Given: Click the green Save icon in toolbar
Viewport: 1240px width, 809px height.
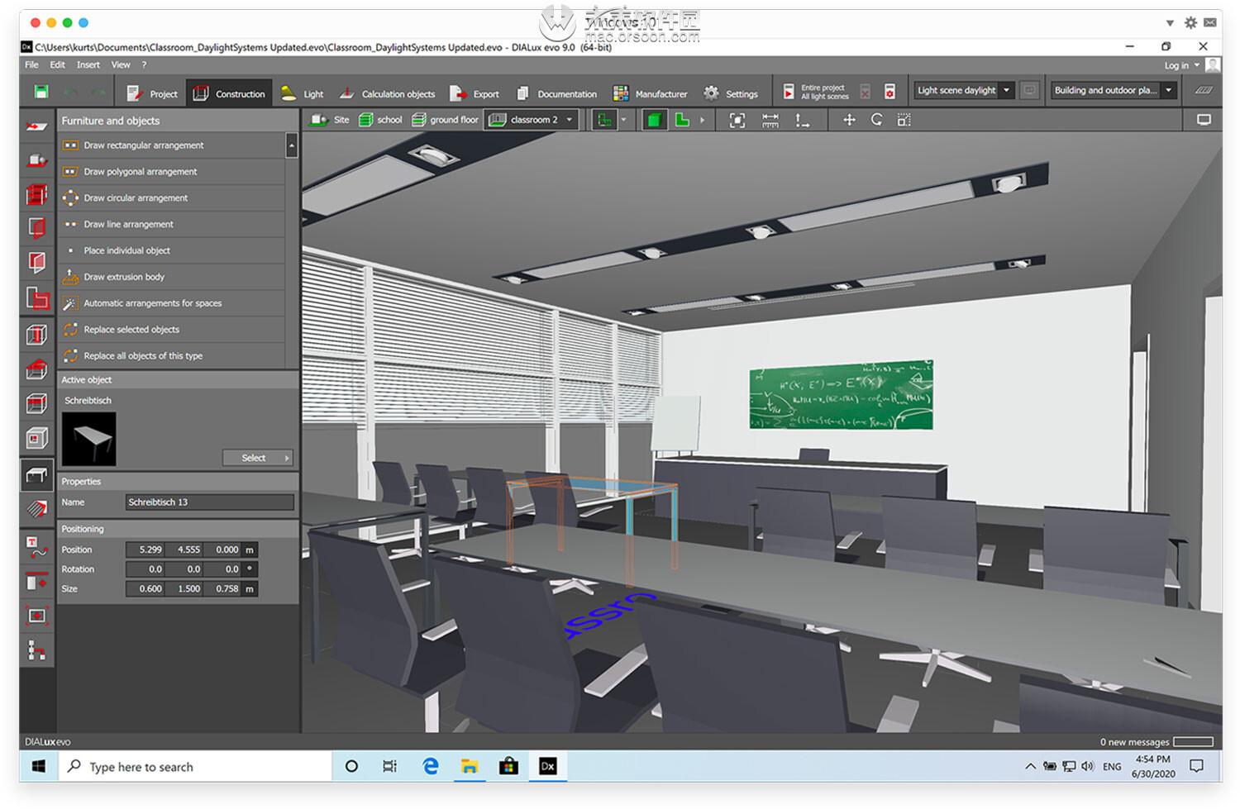Looking at the screenshot, I should [41, 93].
